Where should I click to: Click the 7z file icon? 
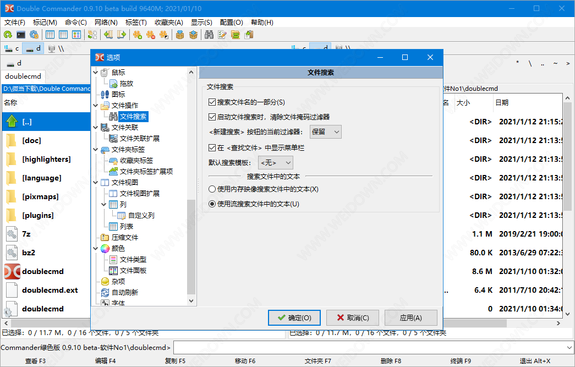(x=12, y=234)
